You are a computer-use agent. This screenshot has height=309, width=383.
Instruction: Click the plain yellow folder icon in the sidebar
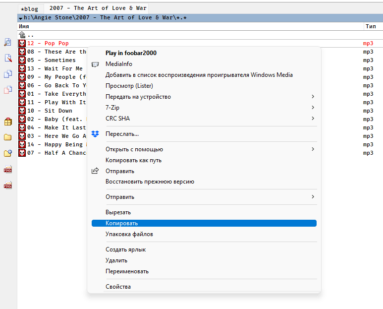[x=8, y=137]
